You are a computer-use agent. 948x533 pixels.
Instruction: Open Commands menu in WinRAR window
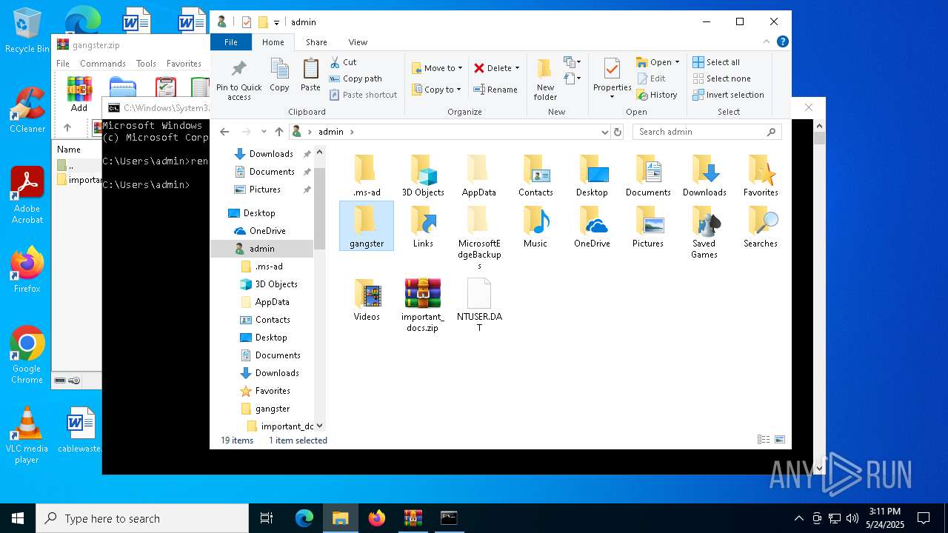103,64
